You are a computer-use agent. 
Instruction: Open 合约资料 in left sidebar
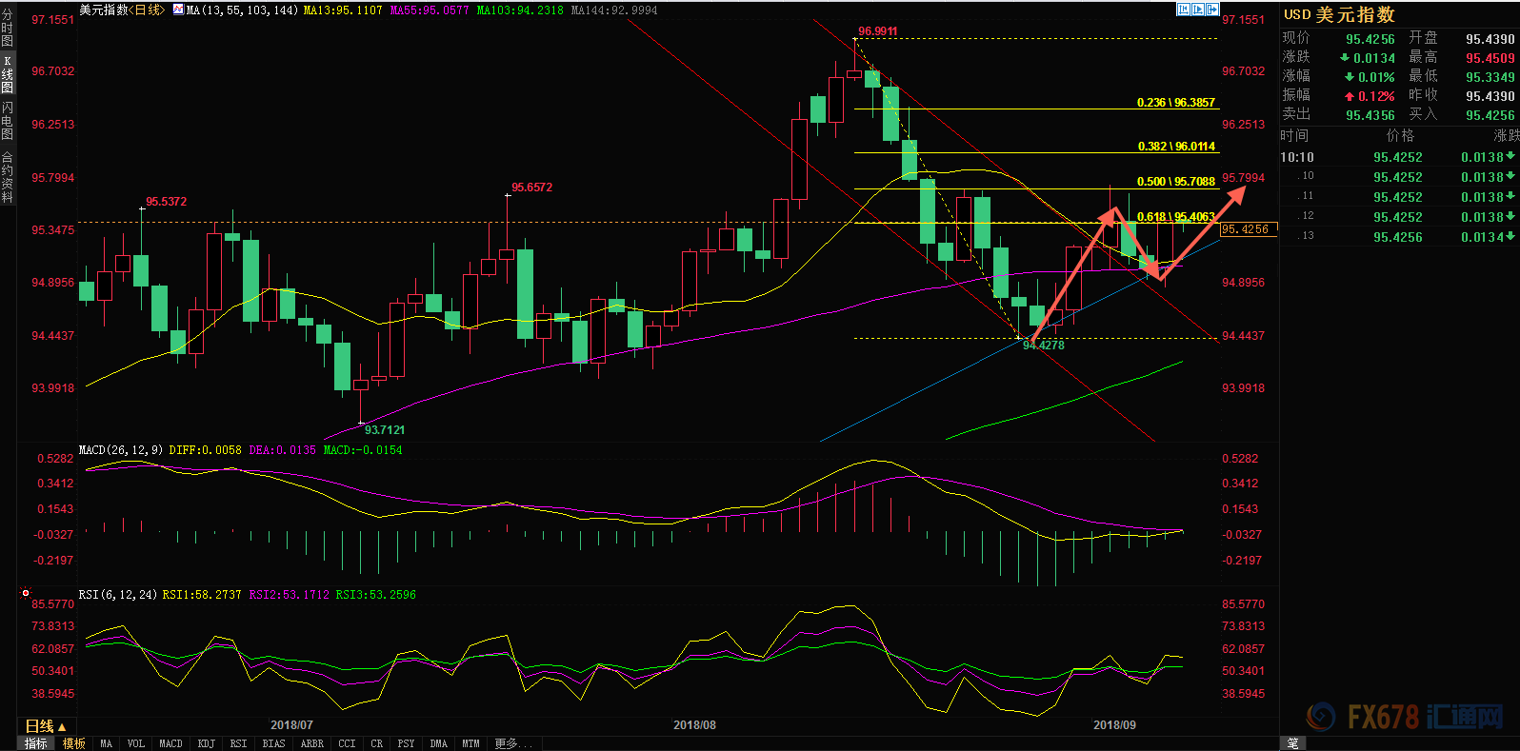click(x=8, y=178)
